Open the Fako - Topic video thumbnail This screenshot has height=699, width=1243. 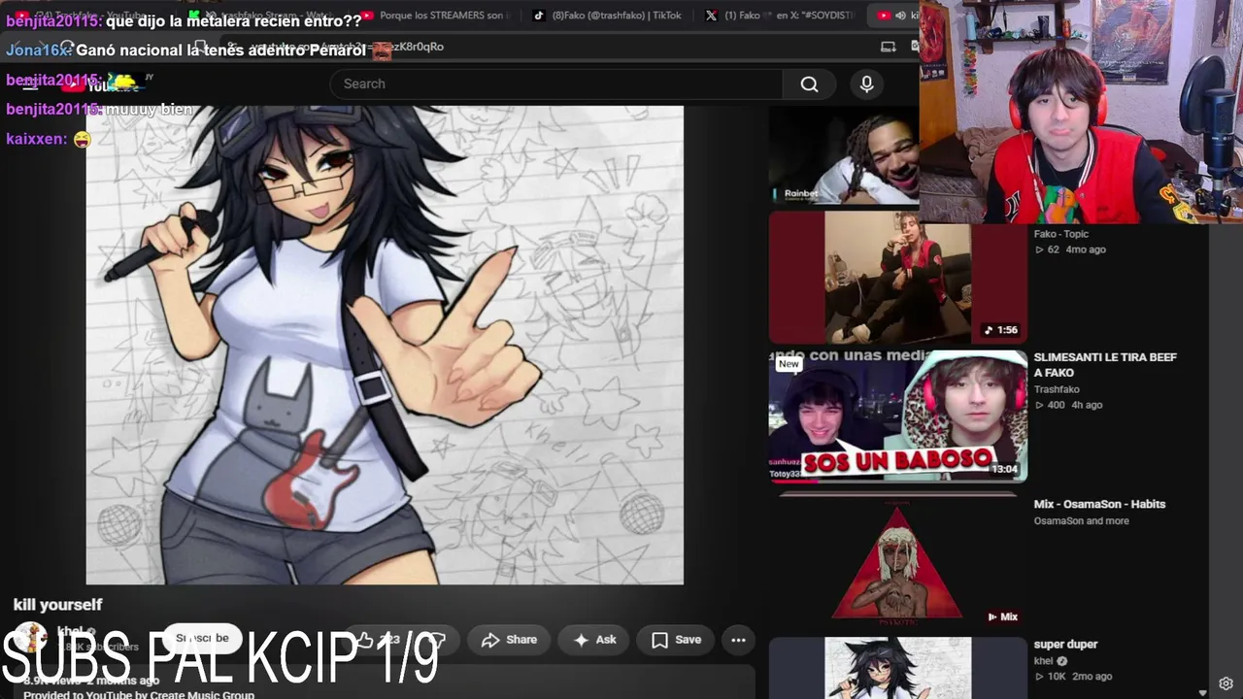coord(897,278)
